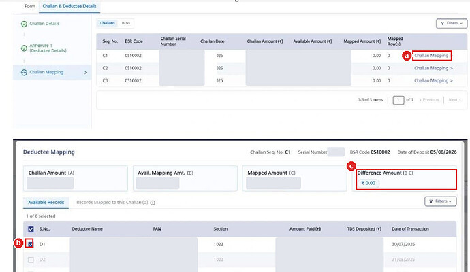The height and width of the screenshot is (272, 470).
Task: Go to Previous page
Action: pos(429,100)
